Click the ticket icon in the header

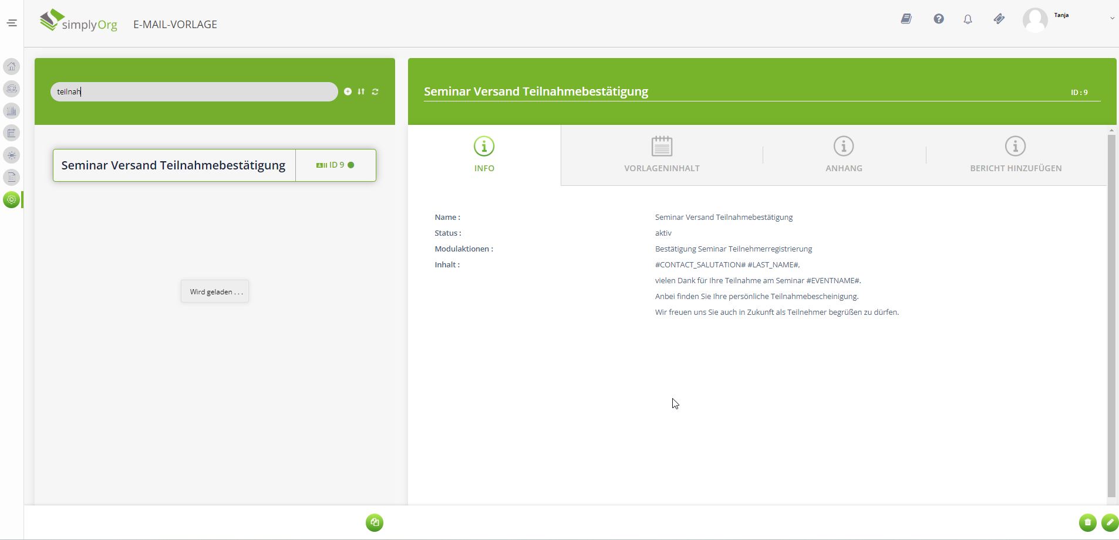pyautogui.click(x=999, y=19)
